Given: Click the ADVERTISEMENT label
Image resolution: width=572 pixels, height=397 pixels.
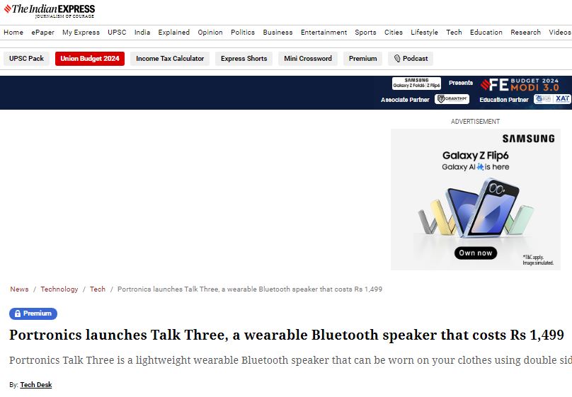Looking at the screenshot, I should [475, 122].
